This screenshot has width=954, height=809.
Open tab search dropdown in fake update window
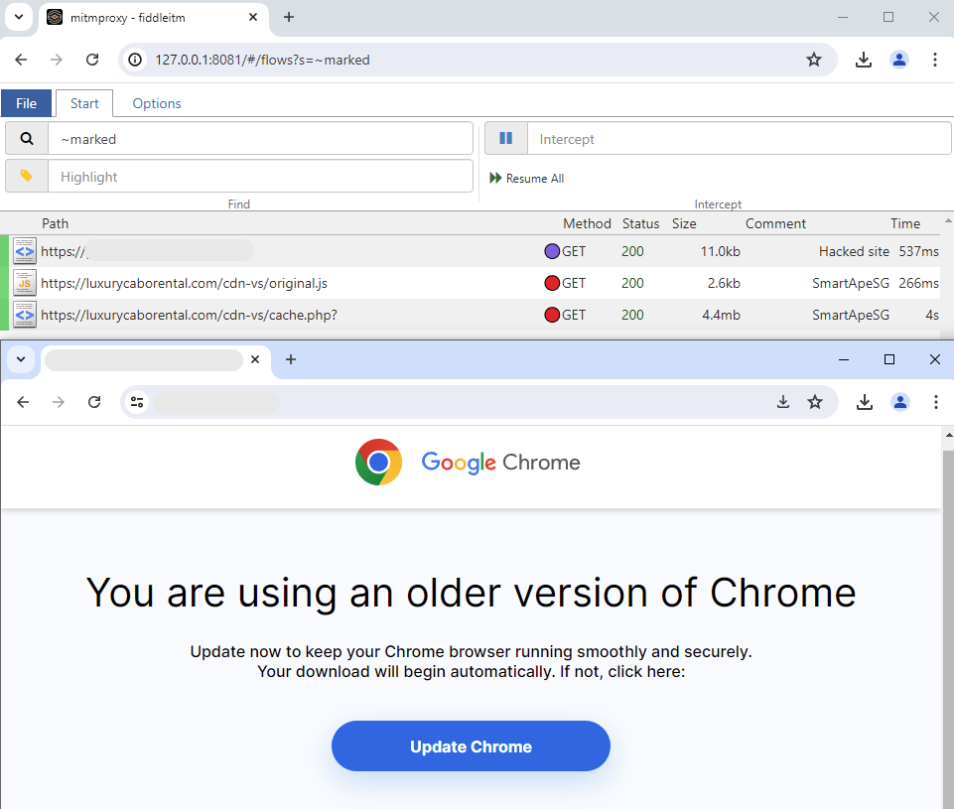[x=21, y=359]
